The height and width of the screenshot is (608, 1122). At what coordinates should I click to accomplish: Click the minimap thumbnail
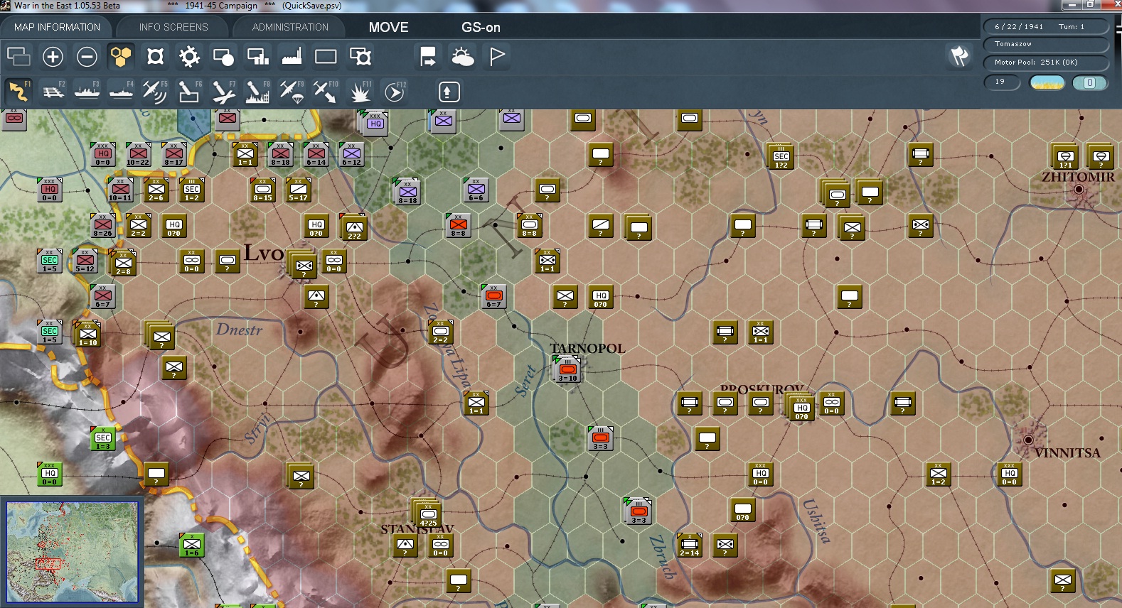73,552
